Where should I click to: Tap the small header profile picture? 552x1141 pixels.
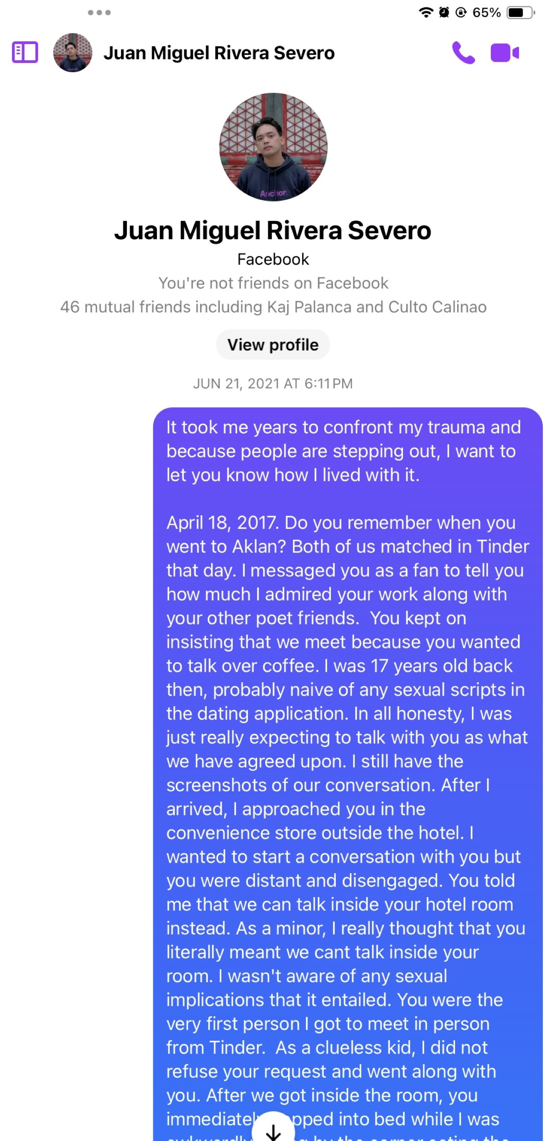click(73, 52)
